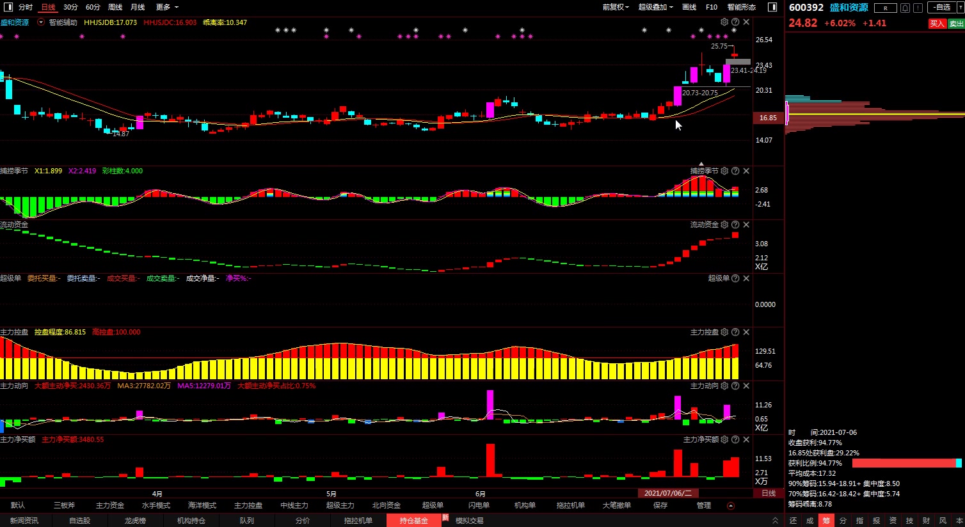The image size is (965, 527).
Task: Close the 捕捞季节 indicator panel
Action: pyautogui.click(x=746, y=171)
